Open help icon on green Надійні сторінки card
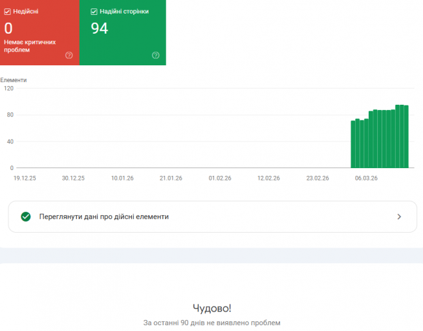The height and width of the screenshot is (331, 423). 156,55
